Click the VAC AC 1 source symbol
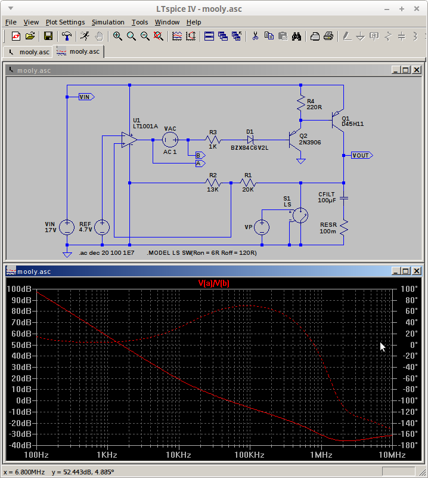This screenshot has height=478, width=428. (x=170, y=140)
